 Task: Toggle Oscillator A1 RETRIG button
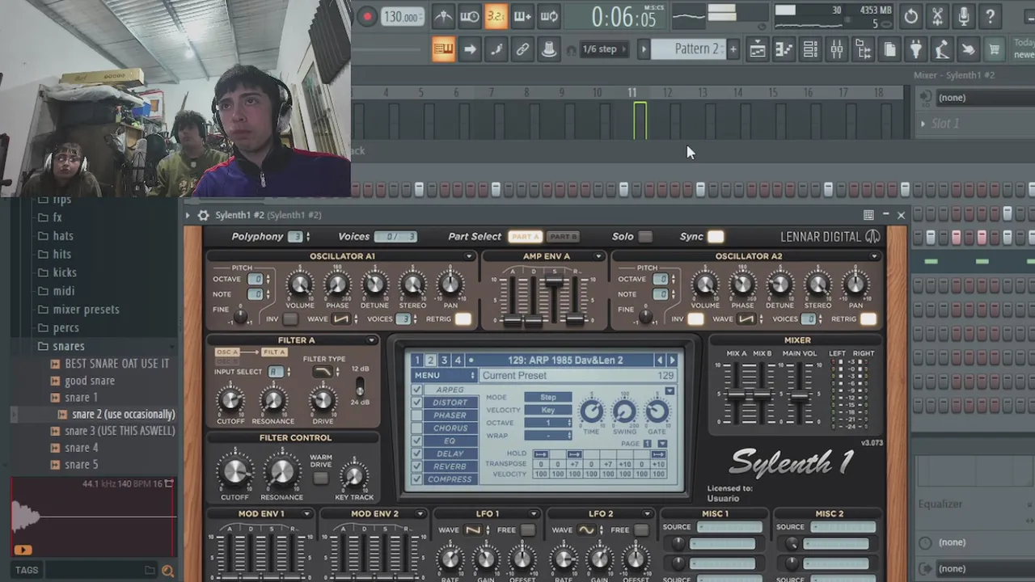[463, 318]
